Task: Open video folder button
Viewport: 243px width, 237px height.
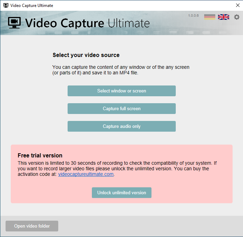Action: pyautogui.click(x=32, y=226)
